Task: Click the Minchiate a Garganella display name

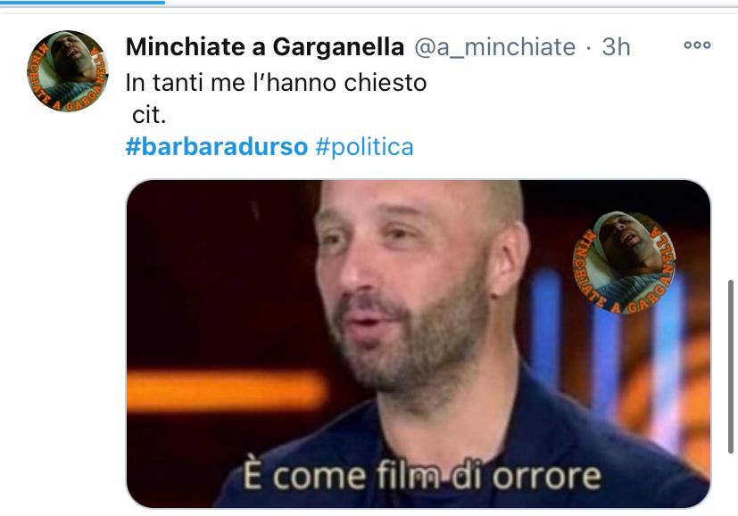Action: point(264,47)
